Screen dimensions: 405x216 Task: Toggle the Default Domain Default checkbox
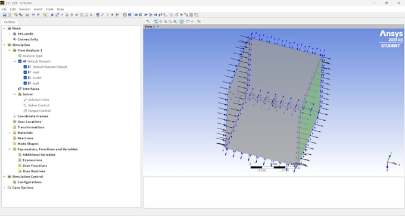pos(25,67)
